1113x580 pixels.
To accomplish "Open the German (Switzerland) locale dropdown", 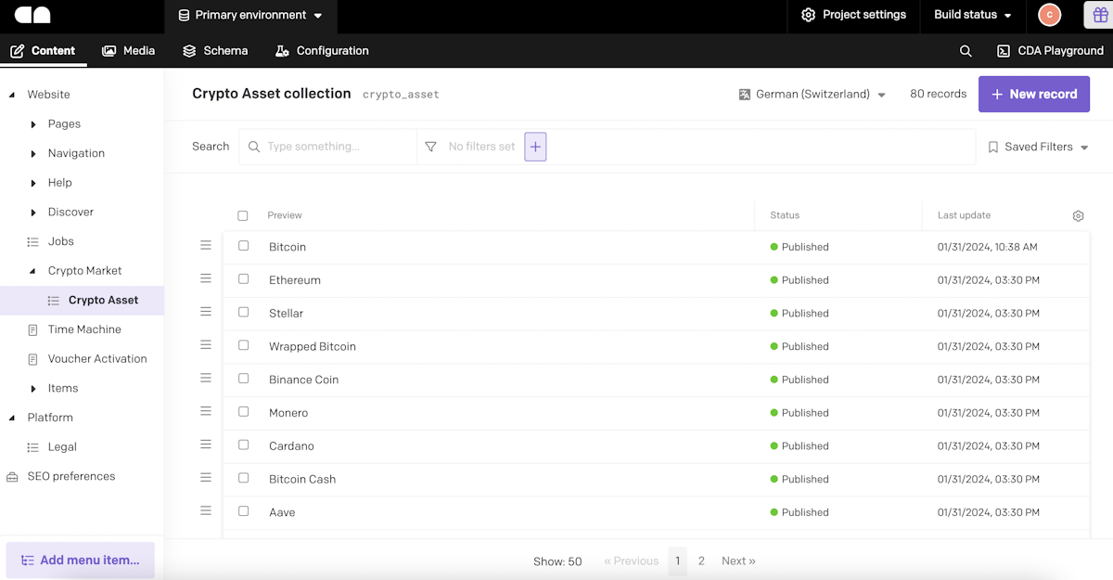I will 812,95.
